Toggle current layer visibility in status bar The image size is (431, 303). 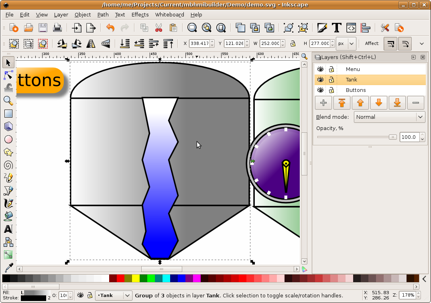[80, 295]
